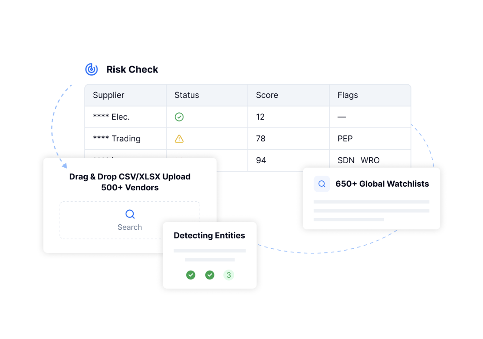Click the Global Watchlists search icon
This screenshot has height=339, width=483.
click(x=322, y=184)
